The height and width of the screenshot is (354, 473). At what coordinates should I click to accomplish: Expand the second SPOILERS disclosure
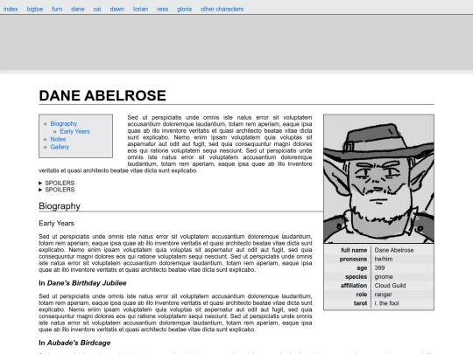click(x=57, y=190)
